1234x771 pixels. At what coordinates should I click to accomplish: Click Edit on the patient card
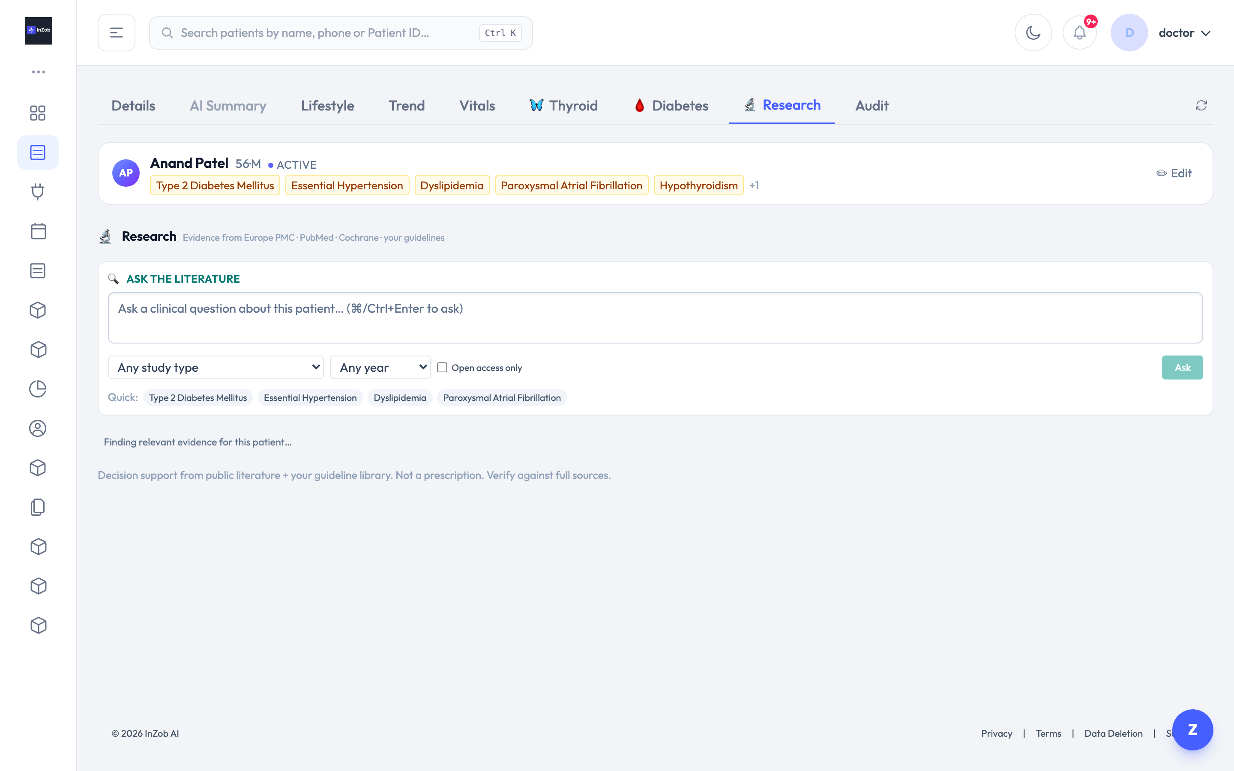tap(1174, 173)
